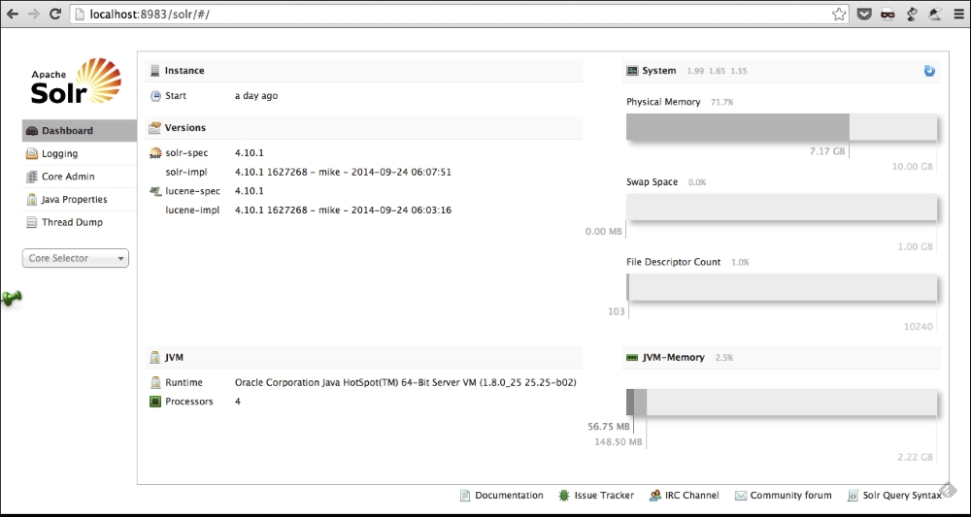Open the Logging page
The width and height of the screenshot is (971, 517).
80,153
